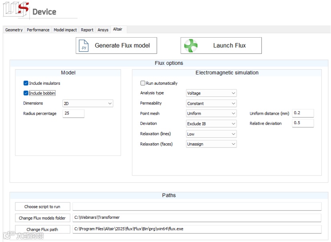Expand the Analysis type dropdown

tap(211, 93)
